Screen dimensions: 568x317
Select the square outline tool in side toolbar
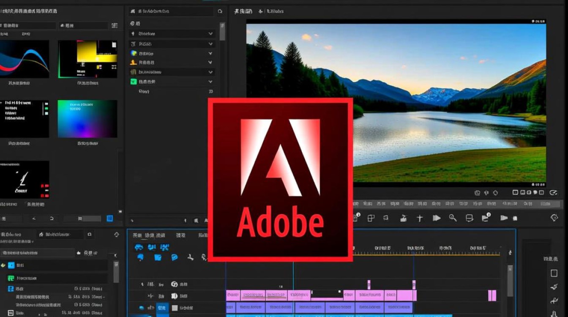click(554, 273)
